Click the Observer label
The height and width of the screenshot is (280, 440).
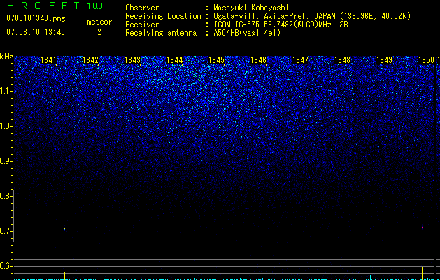point(142,8)
